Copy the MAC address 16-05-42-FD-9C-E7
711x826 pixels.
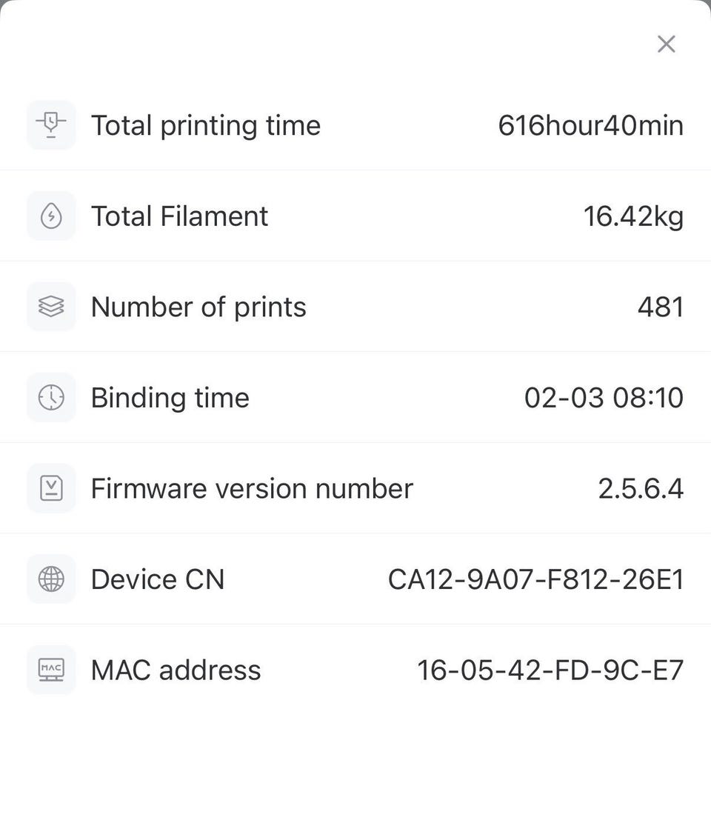pos(550,670)
